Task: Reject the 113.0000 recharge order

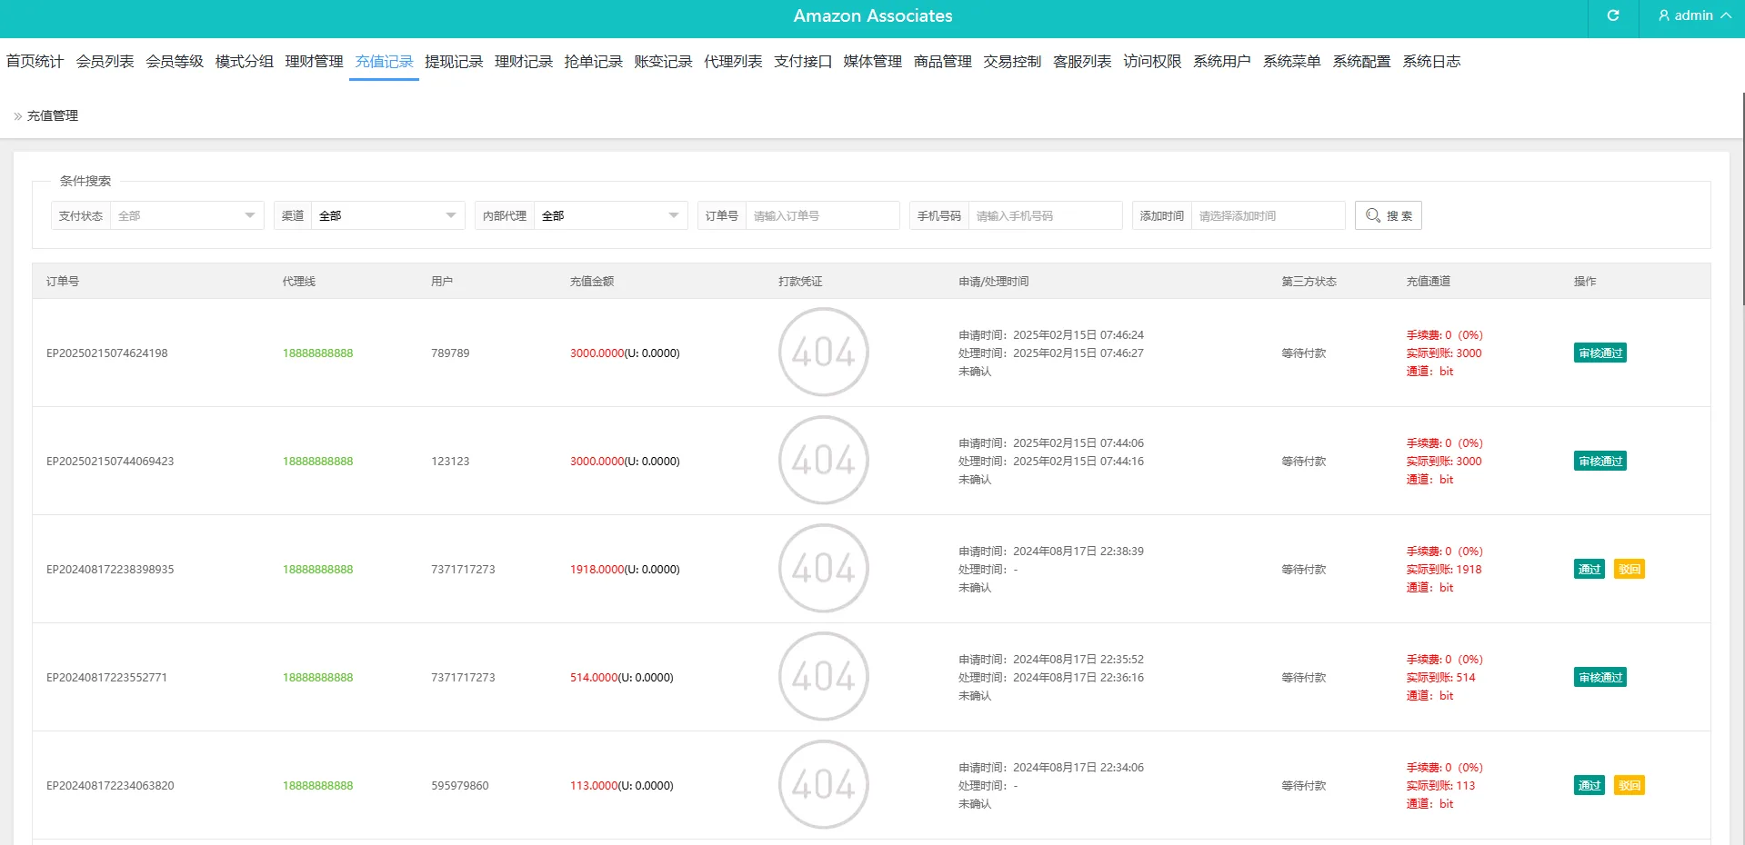Action: 1629,786
